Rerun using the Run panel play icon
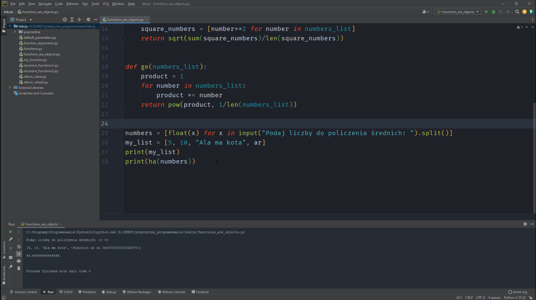Image resolution: width=536 pixels, height=300 pixels. [x=11, y=232]
